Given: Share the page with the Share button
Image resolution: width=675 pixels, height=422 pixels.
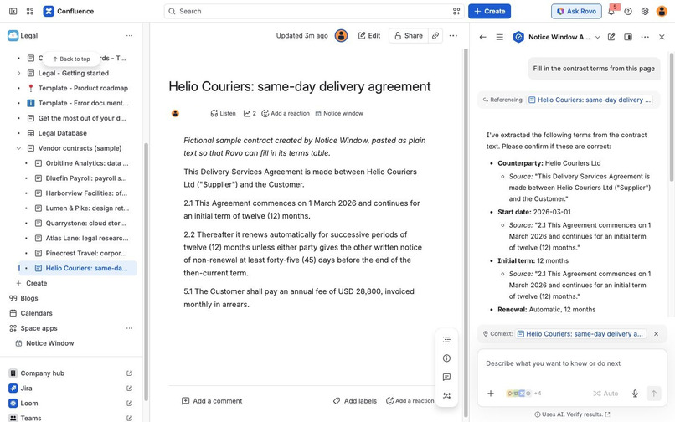Looking at the screenshot, I should [x=409, y=36].
